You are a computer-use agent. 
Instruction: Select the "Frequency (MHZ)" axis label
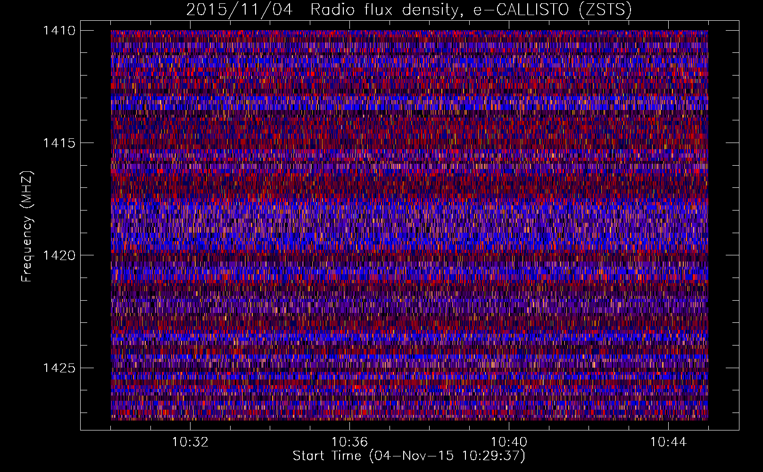(27, 226)
